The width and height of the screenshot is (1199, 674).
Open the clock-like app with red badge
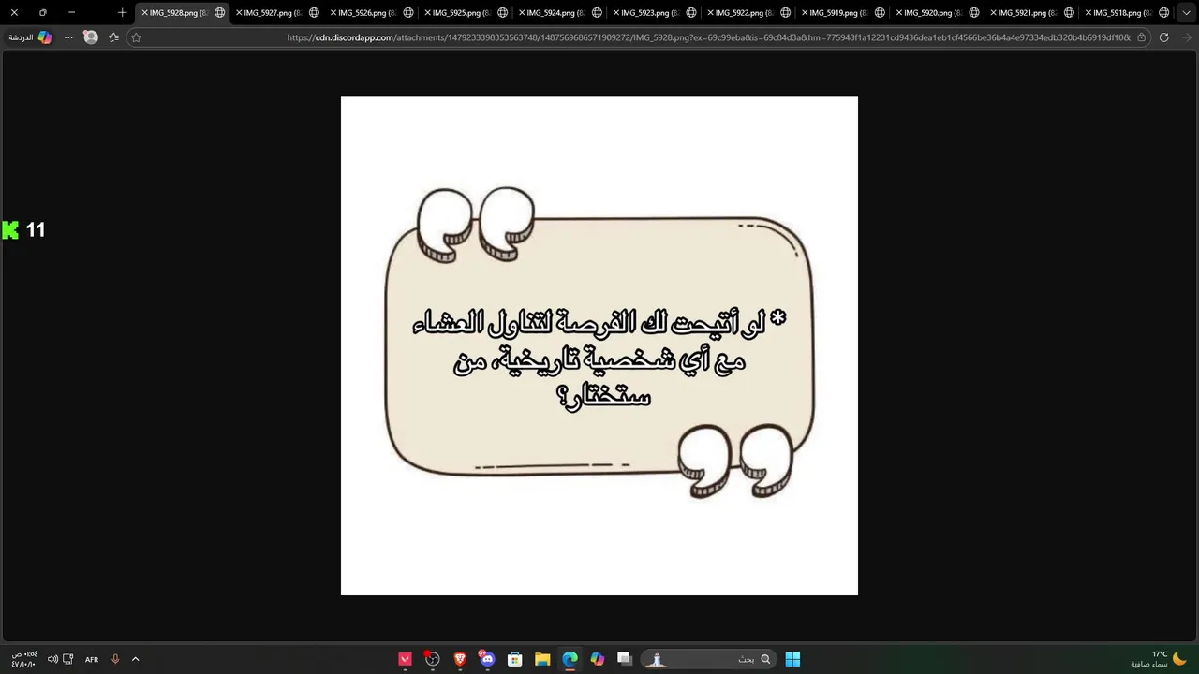coord(432,659)
